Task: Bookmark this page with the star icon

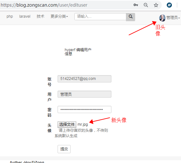Action: (156, 5)
